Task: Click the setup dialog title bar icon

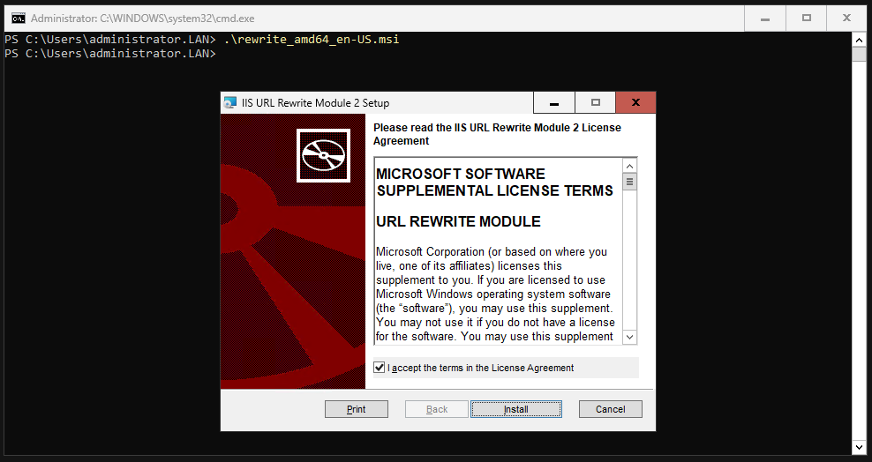Action: [230, 103]
